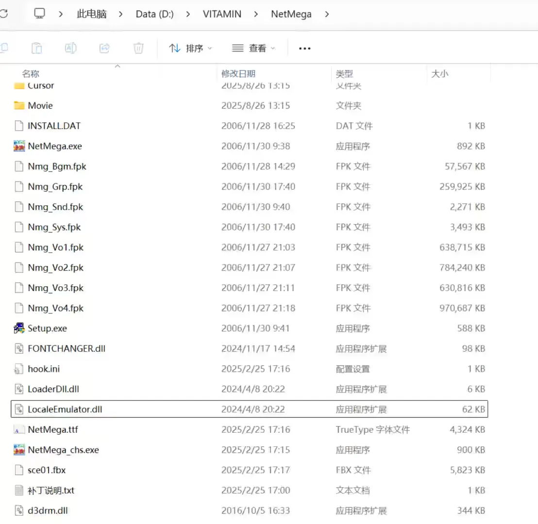Click the LocaleEmulator.dll file icon
The width and height of the screenshot is (538, 524).
(19, 409)
